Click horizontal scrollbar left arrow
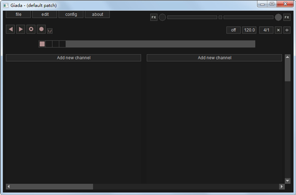 (x=8, y=187)
